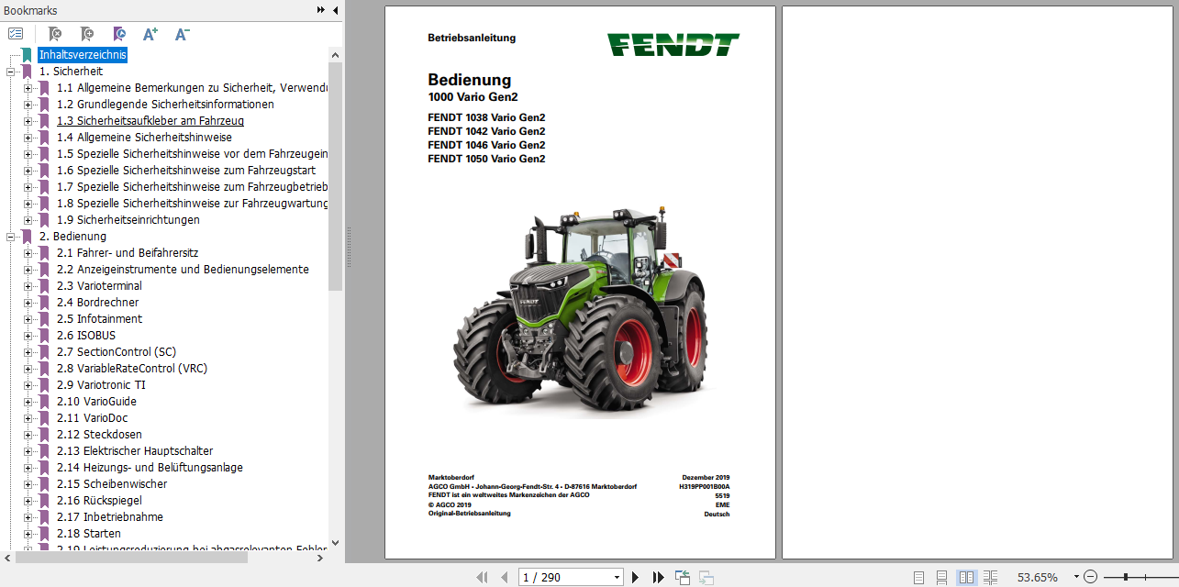The height and width of the screenshot is (587, 1179).
Task: Click the delete bookmark icon
Action: click(55, 34)
